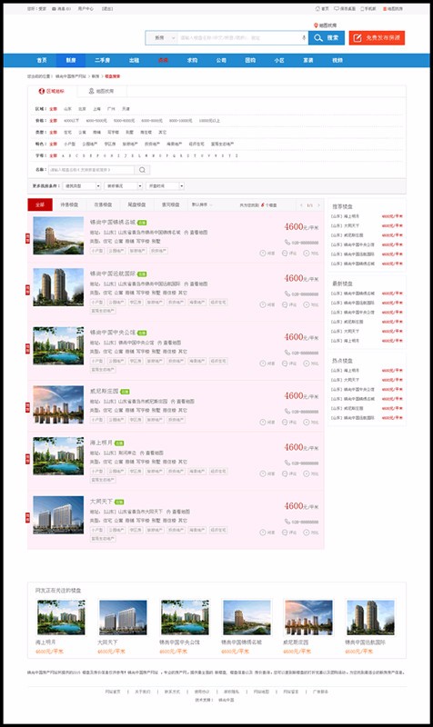
Task: Click the save-to-desktop monitor icon in top bar
Action: (337, 9)
